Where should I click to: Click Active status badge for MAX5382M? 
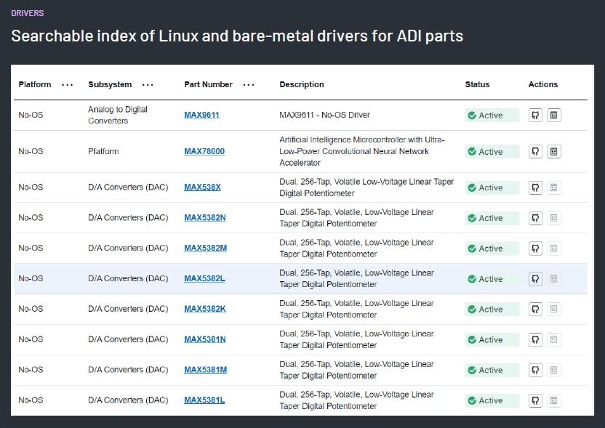(x=492, y=249)
